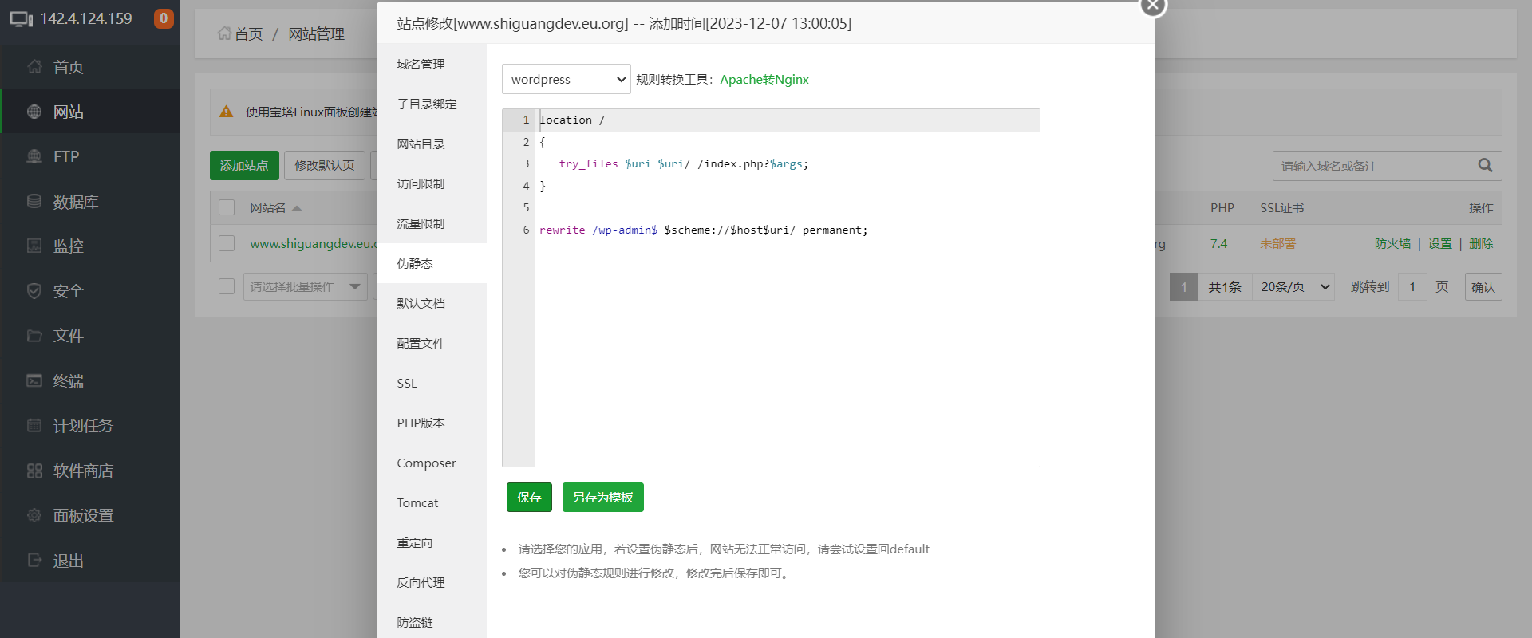Select the 数据库 database icon
This screenshot has height=638, width=1532.
[x=34, y=202]
